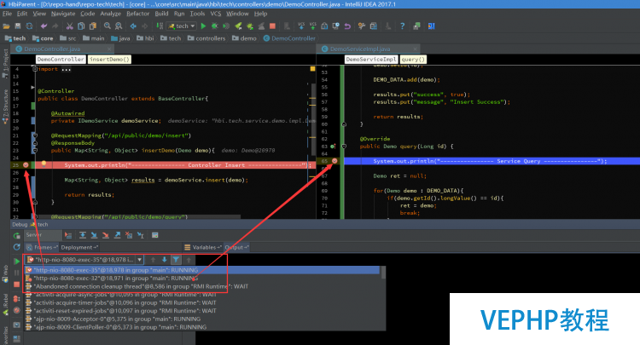Click the DemoController breadcrumb class
The image size is (640, 345).
(x=289, y=38)
